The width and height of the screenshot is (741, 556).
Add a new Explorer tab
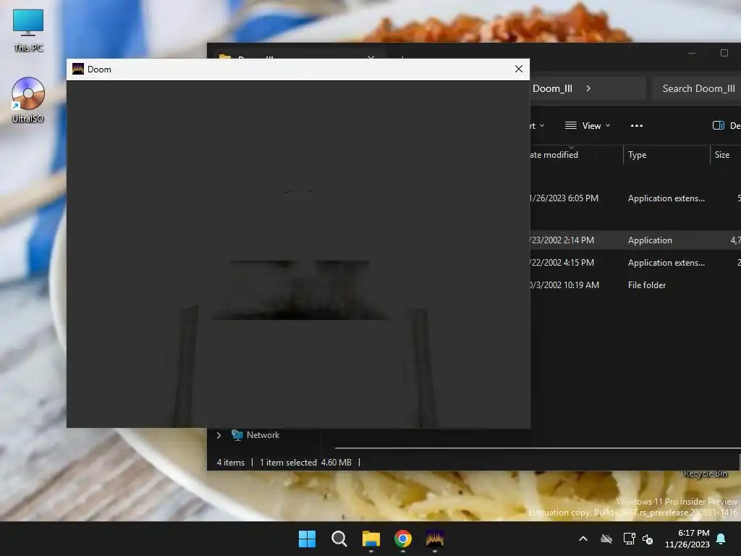402,56
